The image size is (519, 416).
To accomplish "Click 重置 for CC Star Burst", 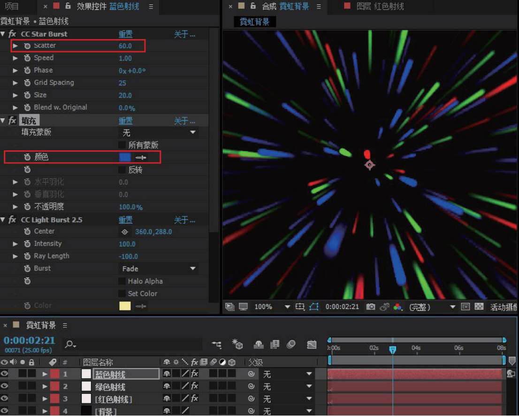I will click(125, 34).
